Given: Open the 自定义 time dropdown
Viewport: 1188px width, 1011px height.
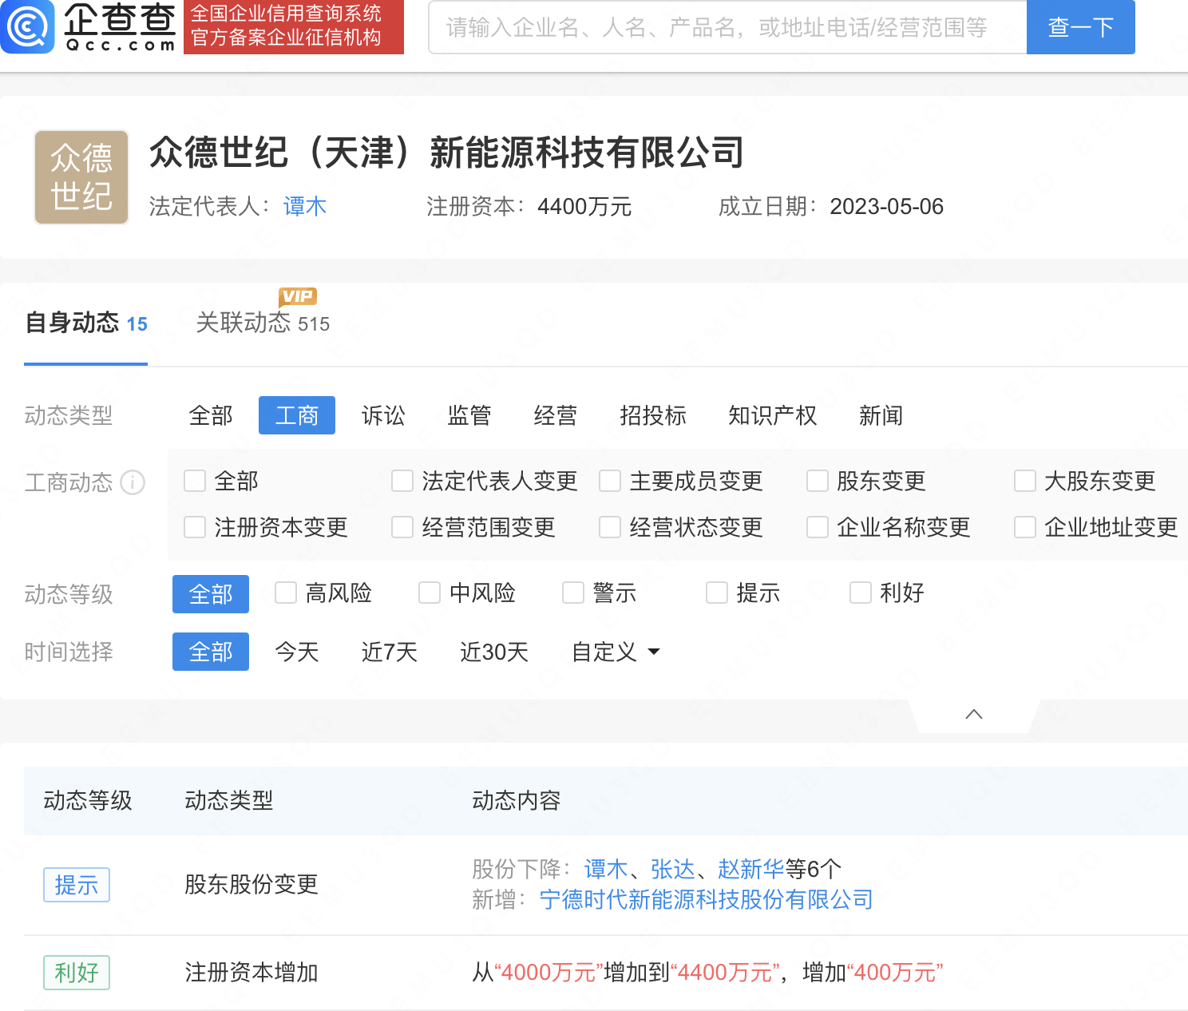Looking at the screenshot, I should (x=616, y=652).
